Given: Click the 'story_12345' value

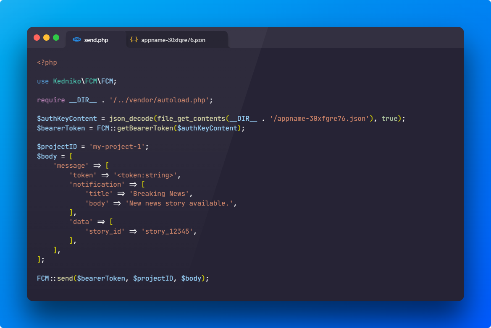Looking at the screenshot, I should click(168, 231).
